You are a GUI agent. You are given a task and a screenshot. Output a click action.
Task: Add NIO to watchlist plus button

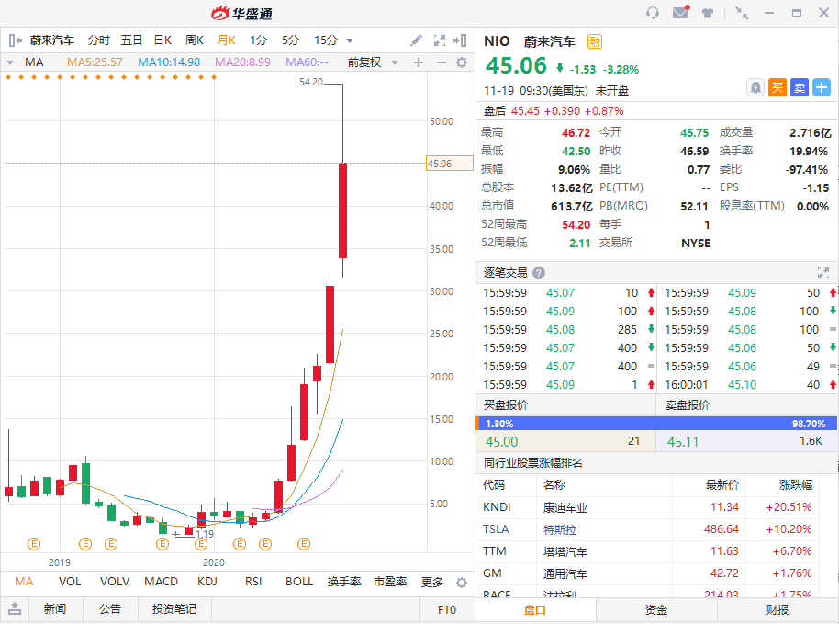[x=822, y=87]
